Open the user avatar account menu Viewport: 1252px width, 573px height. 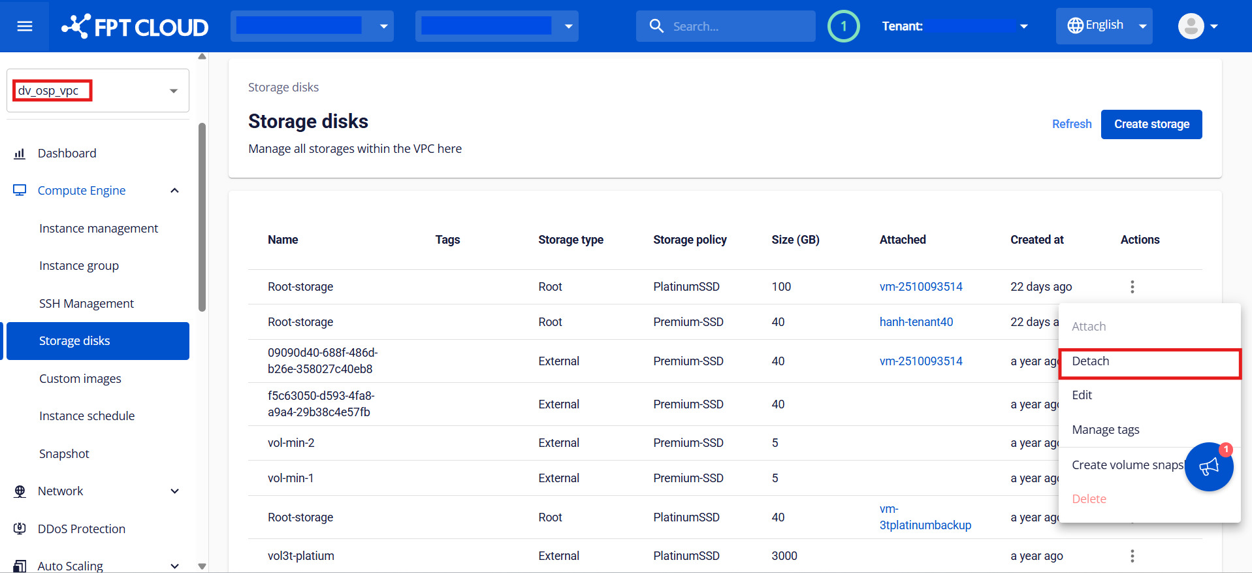(x=1197, y=26)
